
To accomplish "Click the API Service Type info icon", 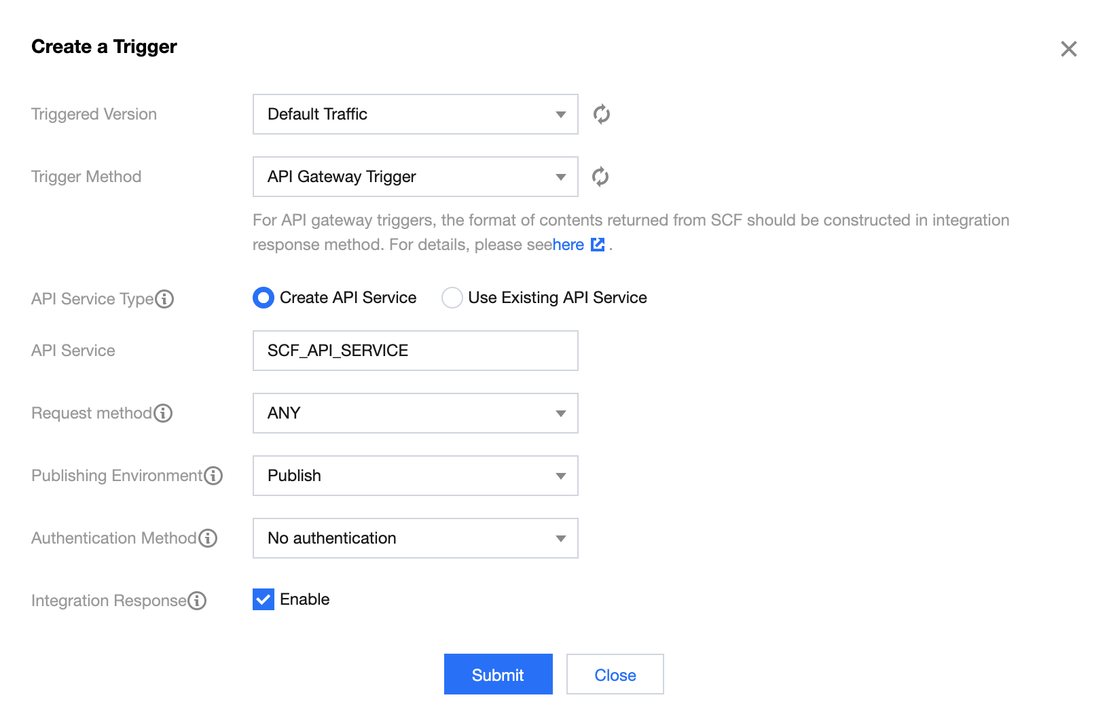I will [164, 299].
